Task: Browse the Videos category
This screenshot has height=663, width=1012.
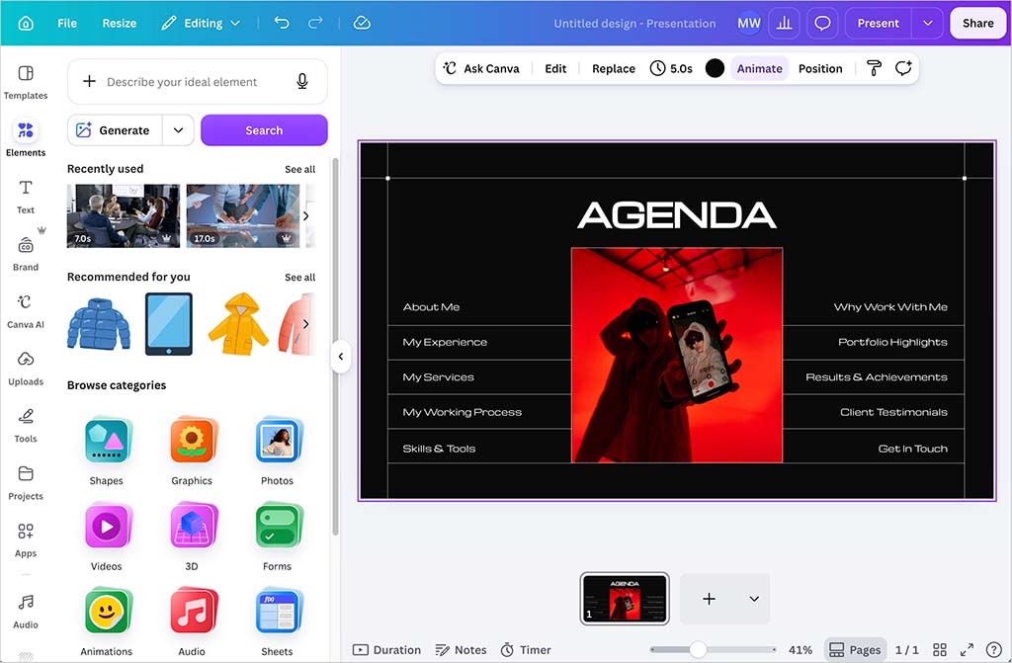Action: pyautogui.click(x=107, y=537)
